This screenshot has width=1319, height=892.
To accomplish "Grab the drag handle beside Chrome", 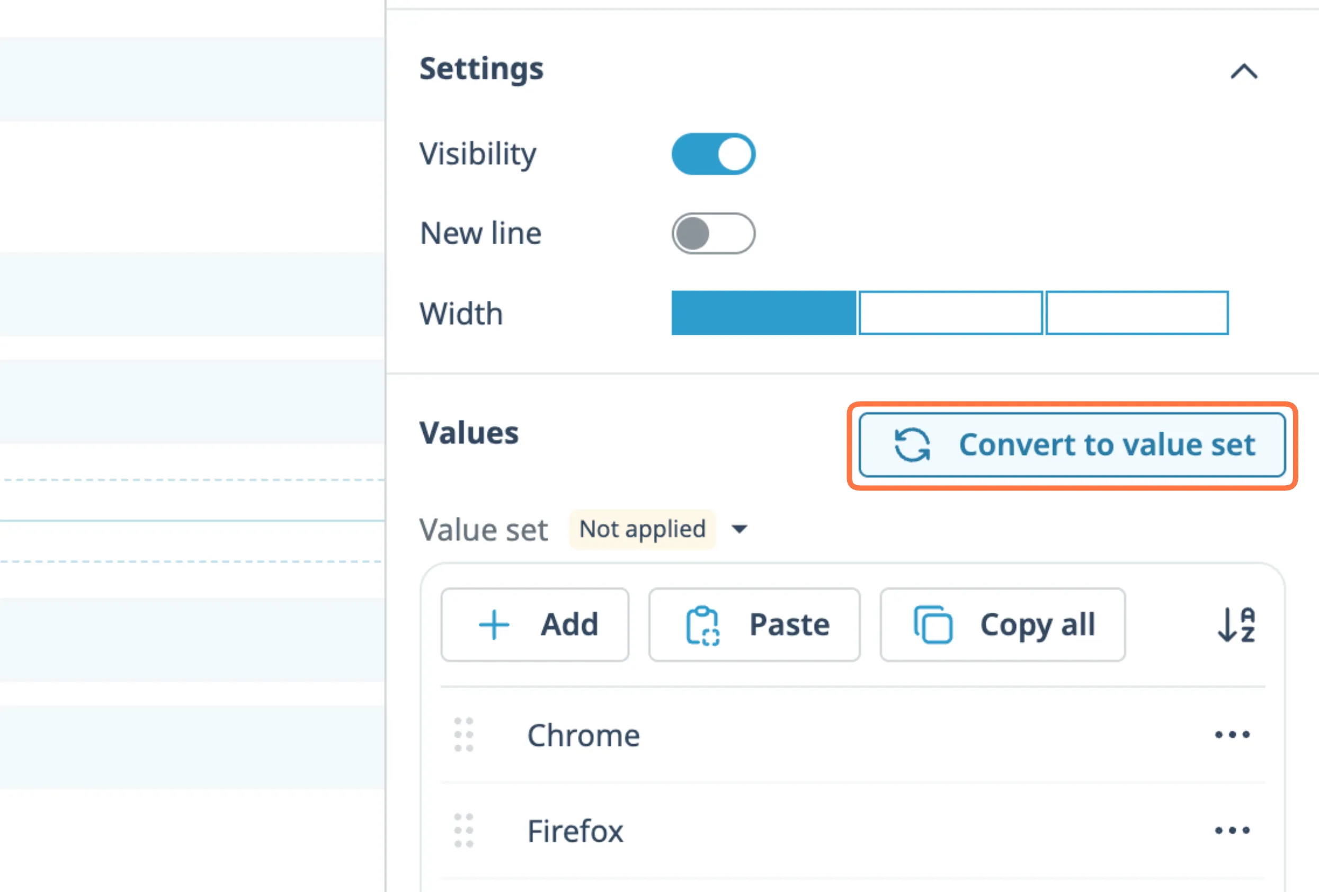I will pyautogui.click(x=464, y=735).
